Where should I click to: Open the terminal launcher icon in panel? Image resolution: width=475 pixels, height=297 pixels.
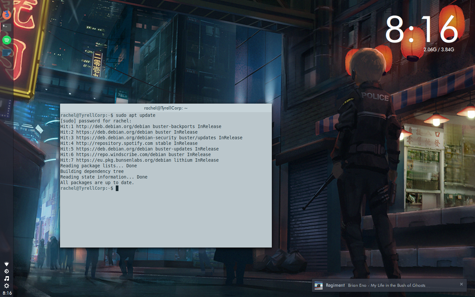coord(6,27)
